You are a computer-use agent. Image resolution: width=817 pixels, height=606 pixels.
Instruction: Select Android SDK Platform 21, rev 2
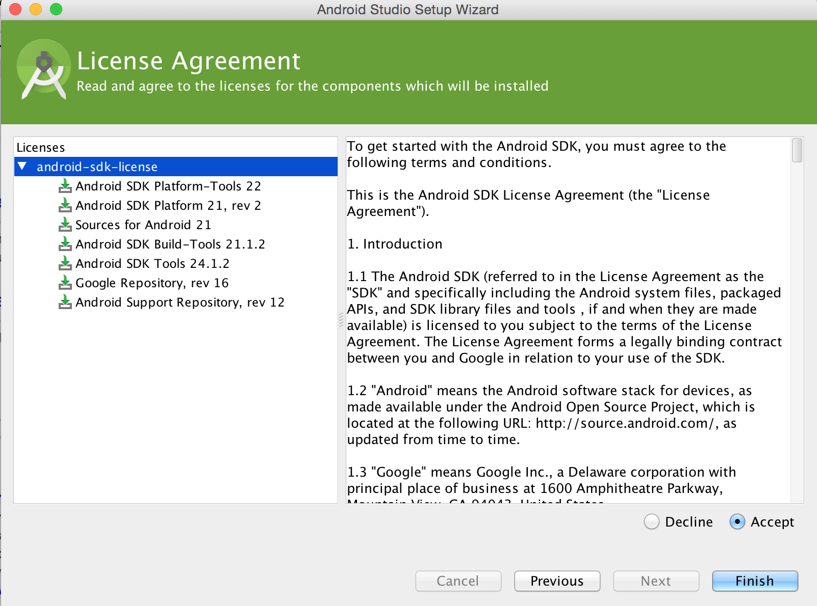pos(168,205)
